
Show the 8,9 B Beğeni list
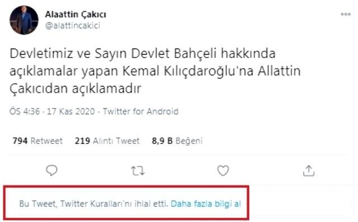177,141
